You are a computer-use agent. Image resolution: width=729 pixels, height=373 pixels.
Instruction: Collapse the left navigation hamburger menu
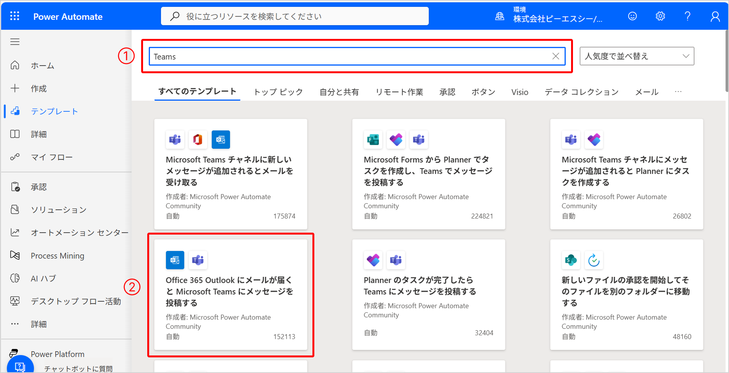(x=15, y=42)
